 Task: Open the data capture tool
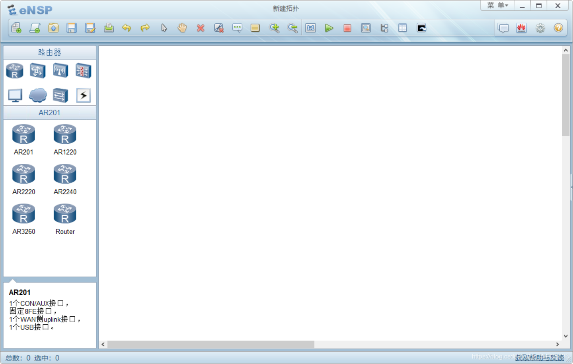coord(366,28)
